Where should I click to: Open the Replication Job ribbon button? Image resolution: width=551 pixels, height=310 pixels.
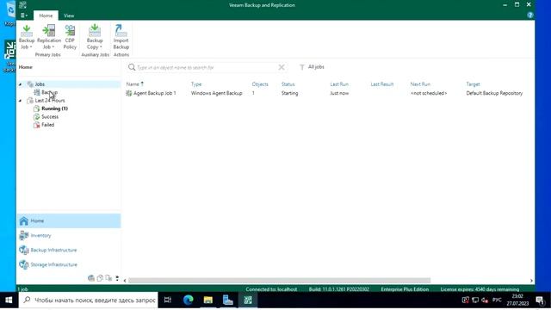49,37
